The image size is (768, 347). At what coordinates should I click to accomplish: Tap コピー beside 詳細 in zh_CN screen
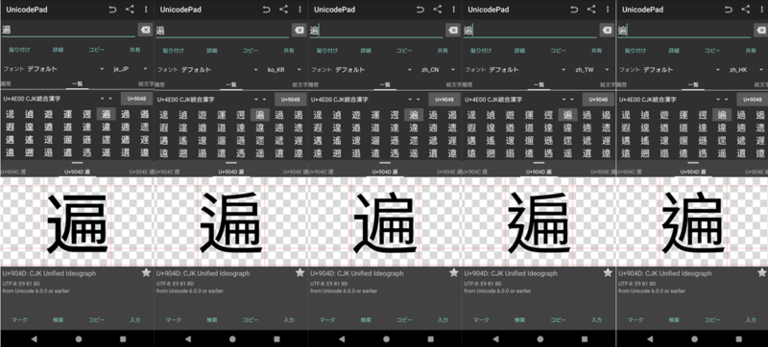404,50
